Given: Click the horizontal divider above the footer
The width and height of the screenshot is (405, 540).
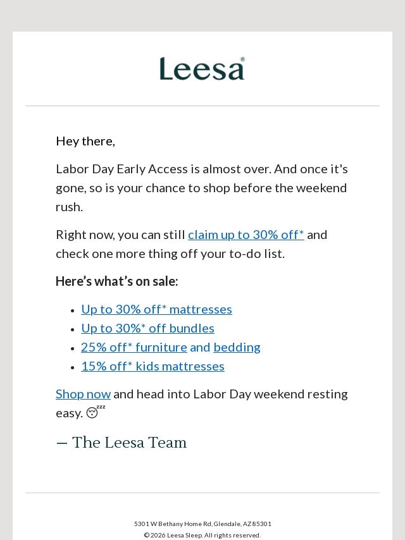Looking at the screenshot, I should (202, 493).
